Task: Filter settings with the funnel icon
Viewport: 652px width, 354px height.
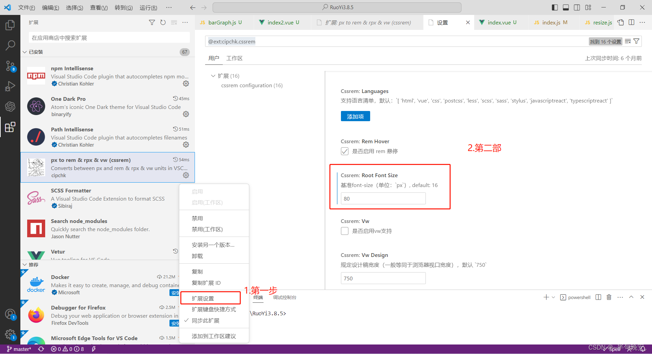Action: click(x=636, y=41)
